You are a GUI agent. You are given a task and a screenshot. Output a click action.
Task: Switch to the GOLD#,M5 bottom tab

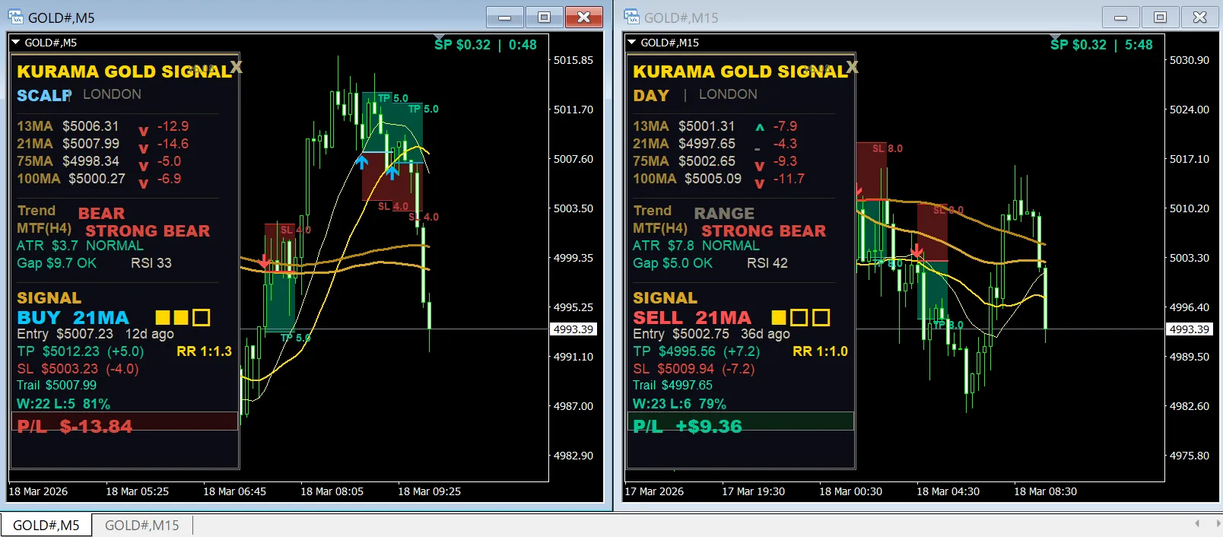click(x=46, y=525)
